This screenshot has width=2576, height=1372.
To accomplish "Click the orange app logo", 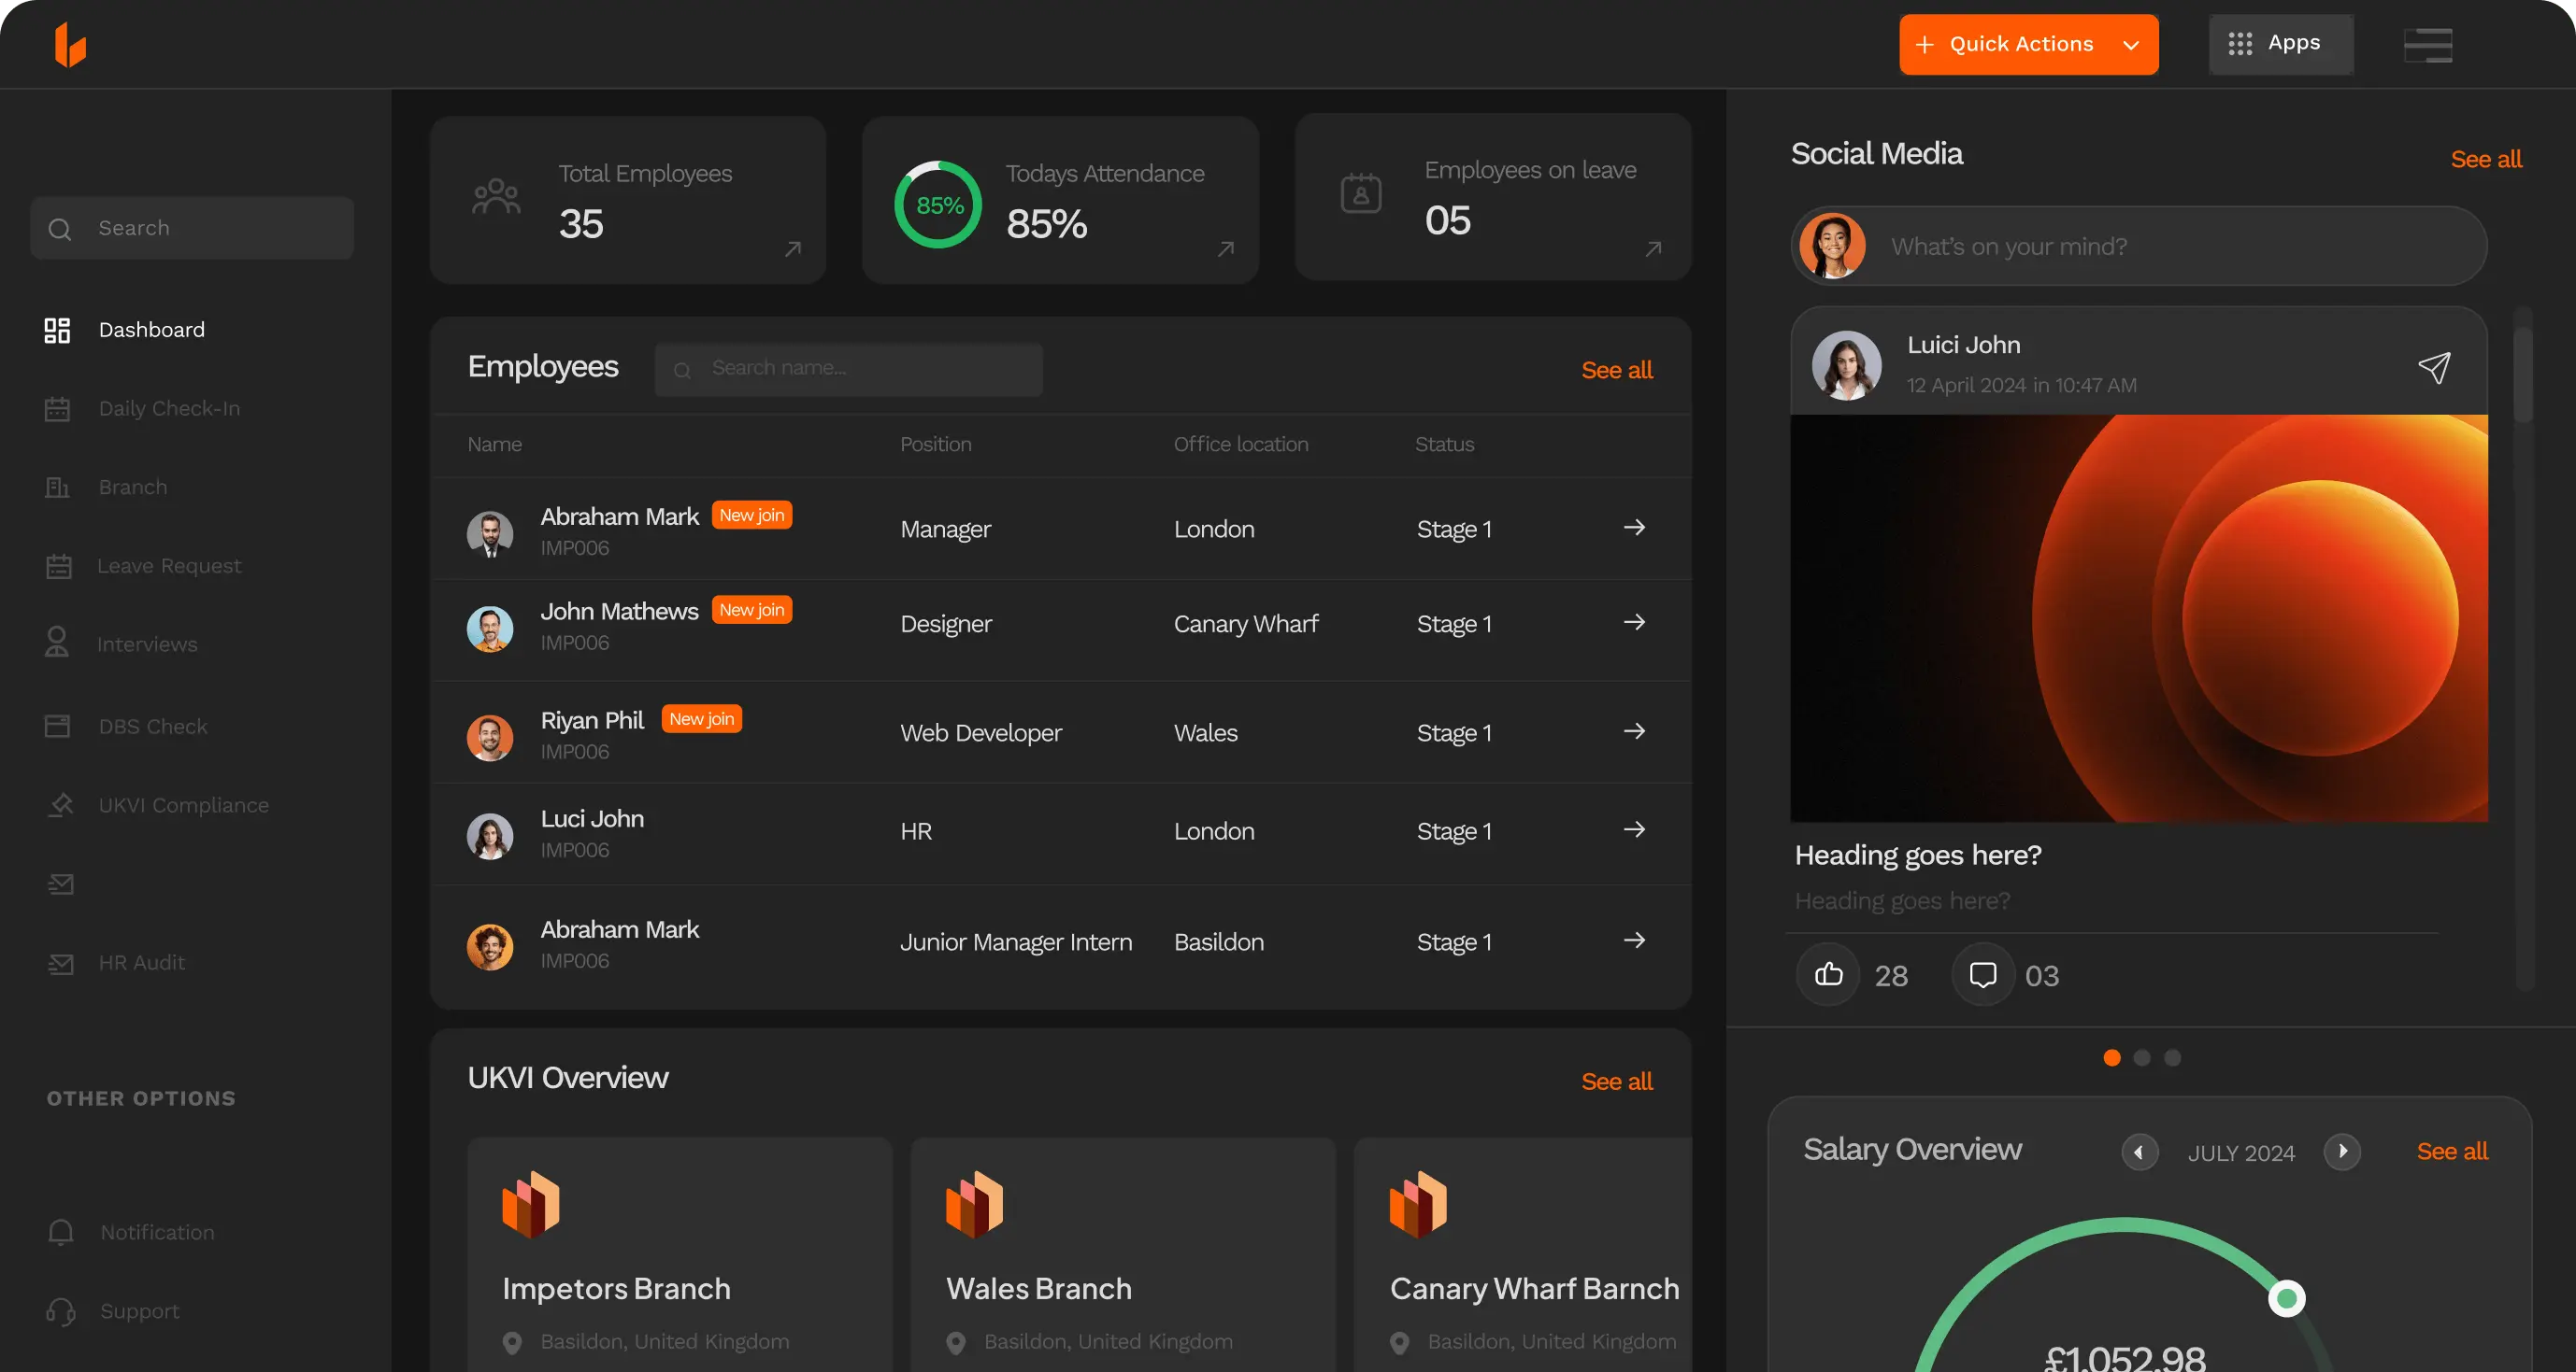I will 70,45.
